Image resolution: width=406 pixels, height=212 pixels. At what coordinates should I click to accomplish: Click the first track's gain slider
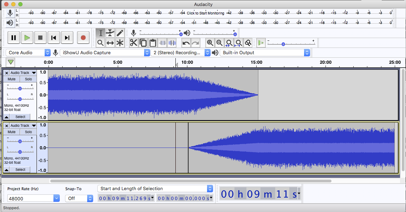pos(20,88)
